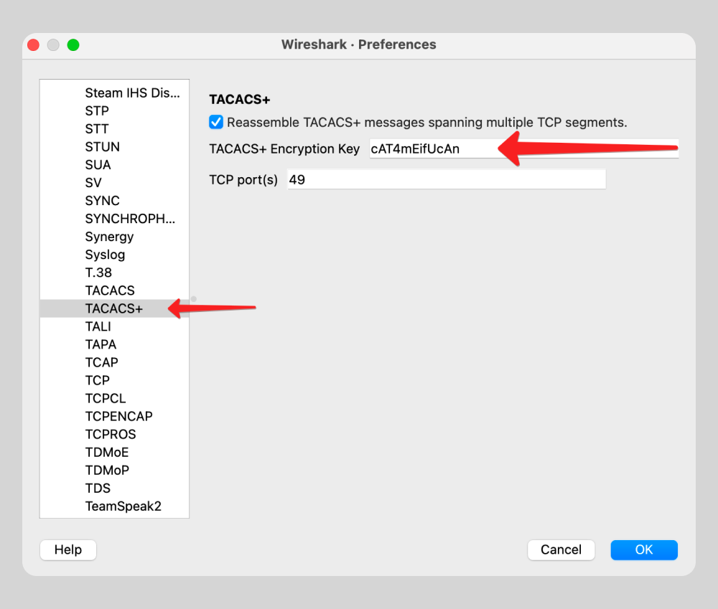Click the green zoom window button

73,45
